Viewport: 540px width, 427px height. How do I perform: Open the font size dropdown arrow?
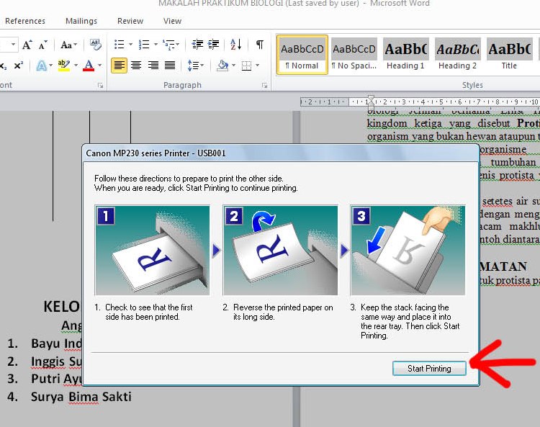tap(13, 45)
